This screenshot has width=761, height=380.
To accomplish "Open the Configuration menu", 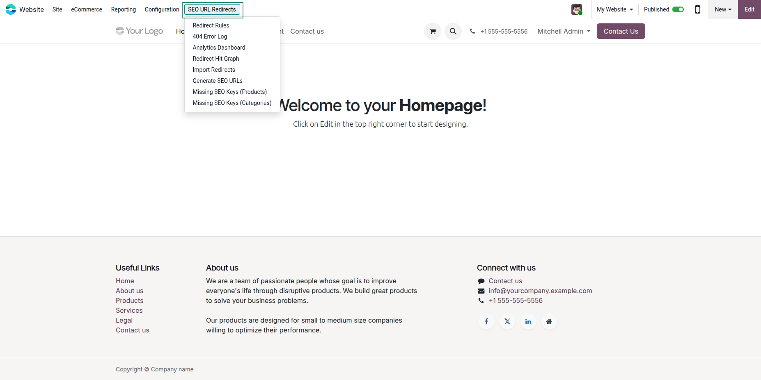I will [x=162, y=9].
